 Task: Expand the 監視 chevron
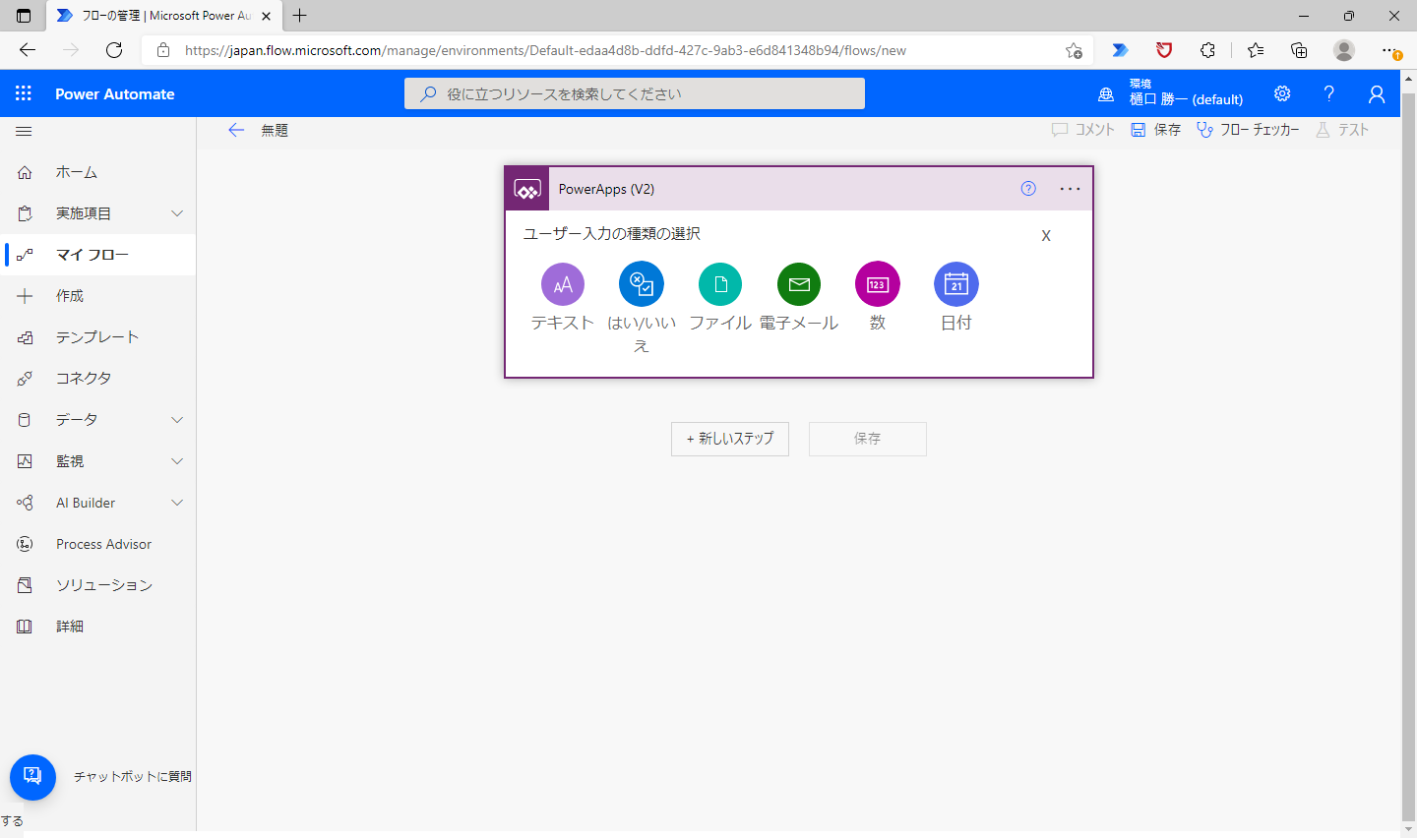pyautogui.click(x=177, y=461)
